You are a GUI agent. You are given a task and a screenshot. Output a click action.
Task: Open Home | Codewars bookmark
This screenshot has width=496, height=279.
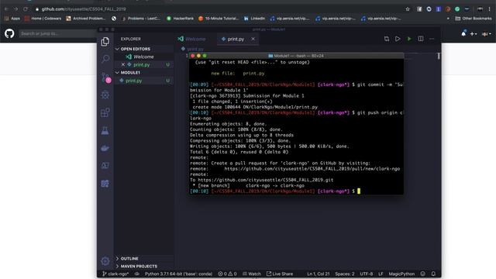43,19
